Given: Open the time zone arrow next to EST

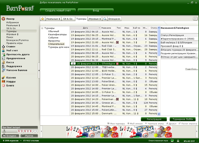Looking at the screenshot, I should click(x=197, y=141).
